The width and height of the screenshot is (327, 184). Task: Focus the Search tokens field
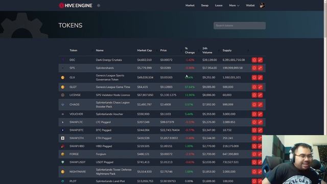point(240,26)
